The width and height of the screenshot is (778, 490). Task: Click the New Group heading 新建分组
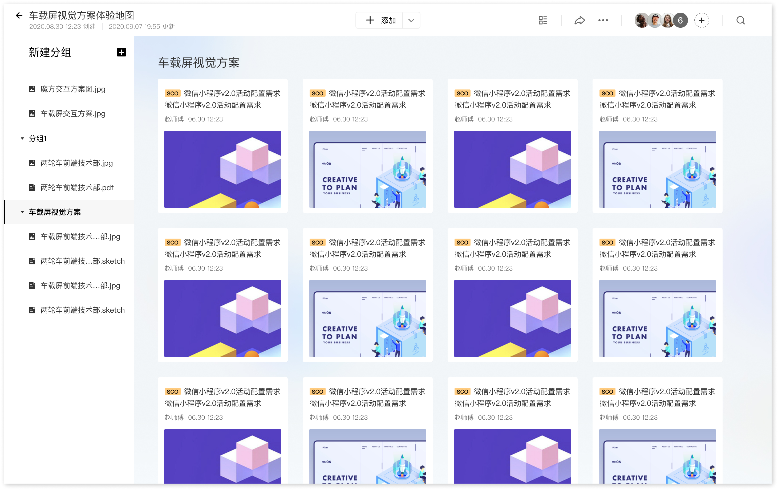tap(50, 52)
